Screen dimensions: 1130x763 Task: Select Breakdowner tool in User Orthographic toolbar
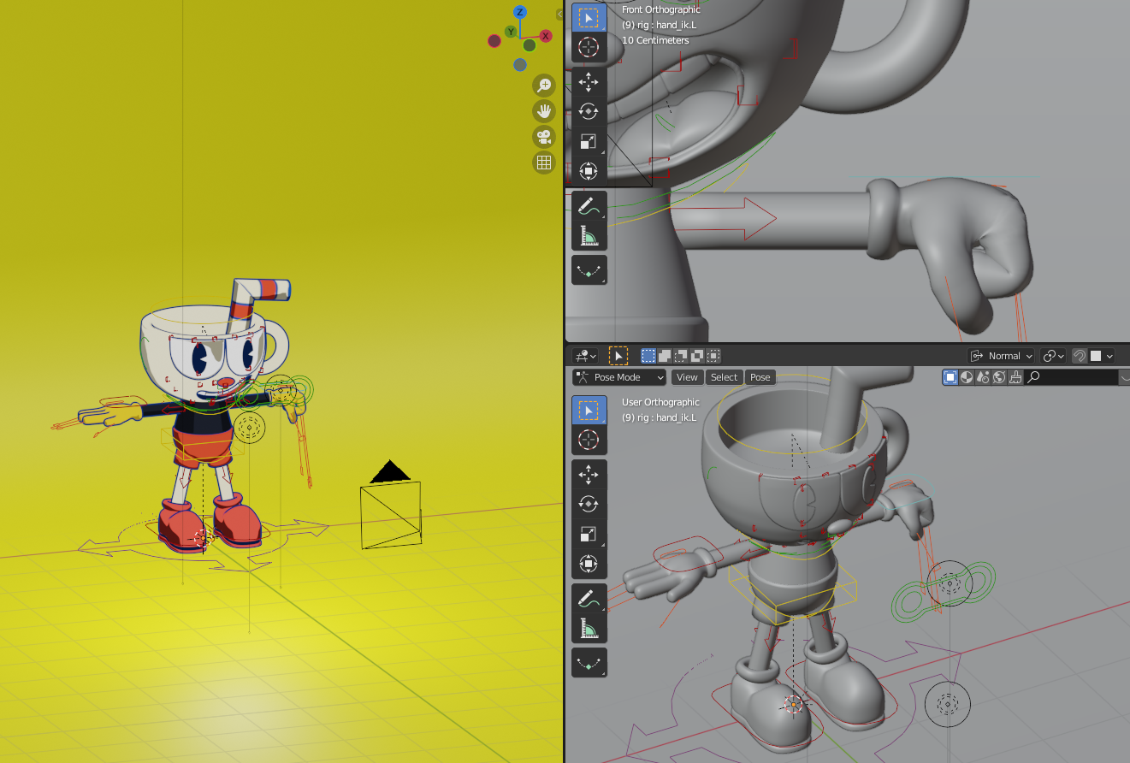[589, 663]
